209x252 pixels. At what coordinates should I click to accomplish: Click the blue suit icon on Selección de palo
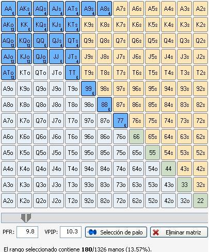(x=92, y=232)
